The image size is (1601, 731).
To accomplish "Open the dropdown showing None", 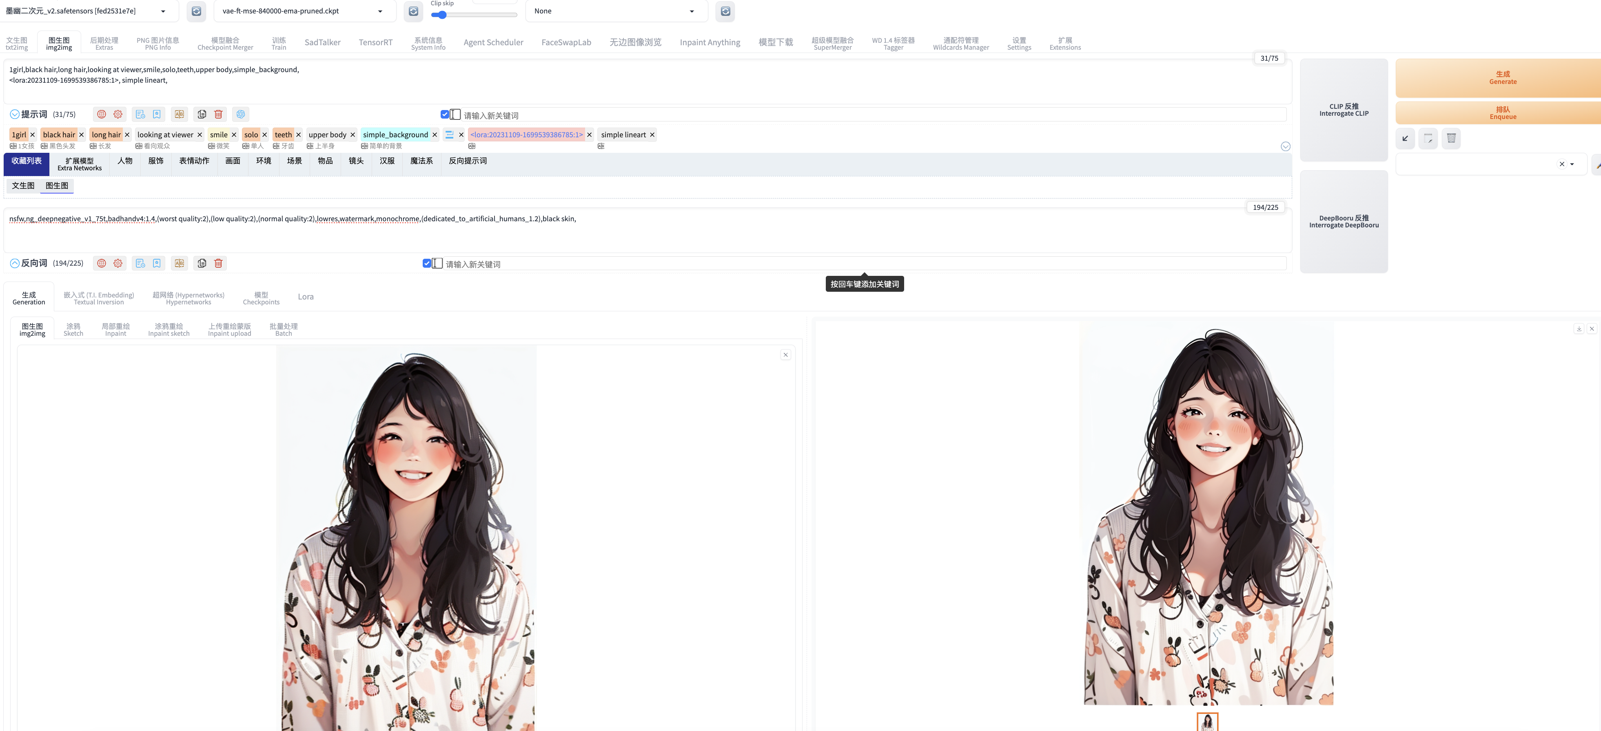I will [616, 11].
